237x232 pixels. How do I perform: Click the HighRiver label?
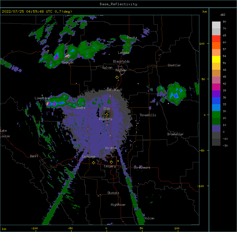pyautogui.click(x=118, y=205)
